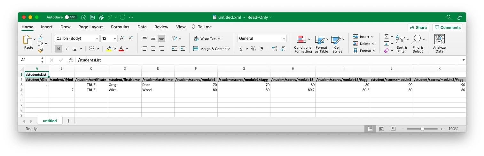The image size is (484, 156).
Task: Open the Draw ribbon tab
Action: (x=65, y=27)
